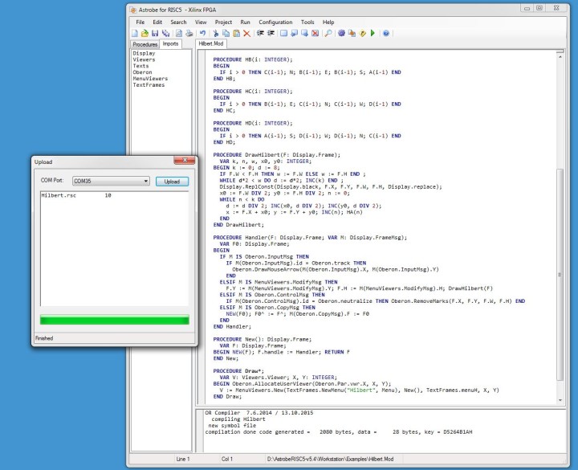The height and width of the screenshot is (470, 578).
Task: Open help with blue question icon
Action: pos(386,33)
